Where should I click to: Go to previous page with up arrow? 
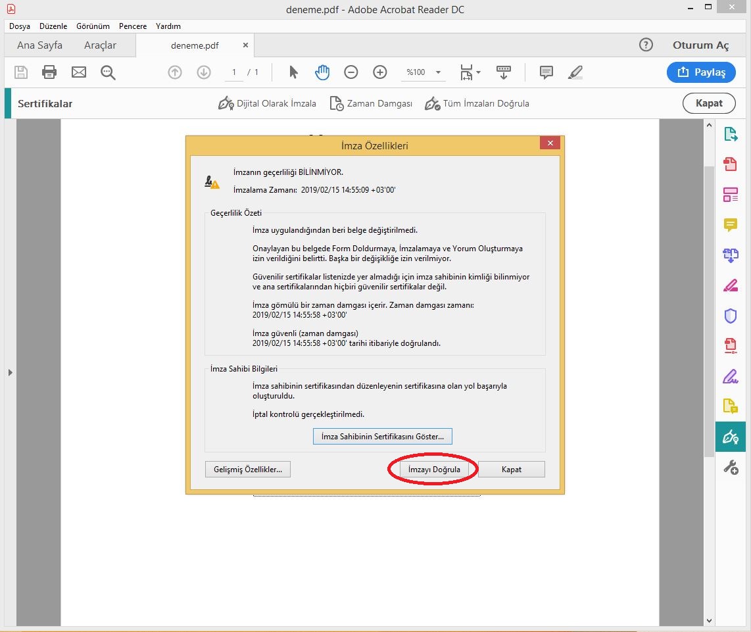click(175, 72)
